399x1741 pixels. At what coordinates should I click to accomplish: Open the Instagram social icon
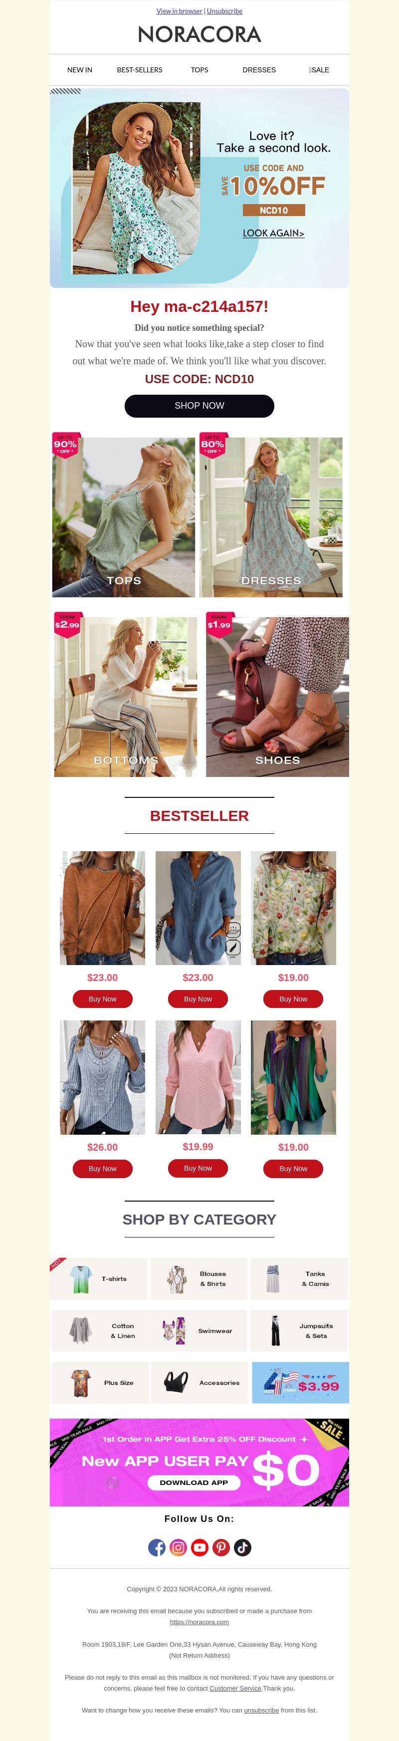pyautogui.click(x=178, y=1547)
